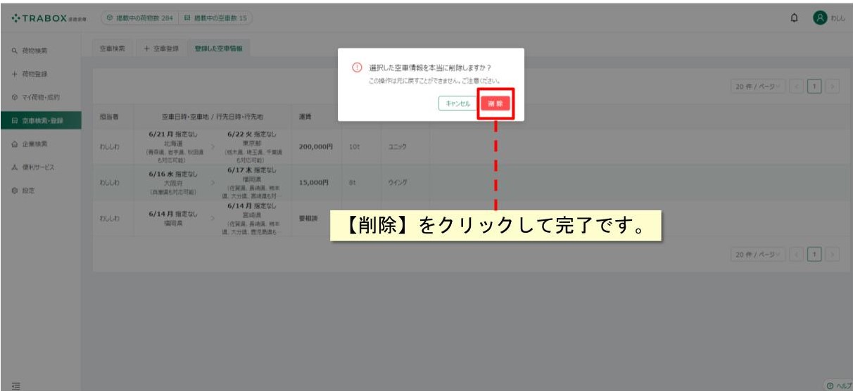Click the 8t weight cell

point(353,184)
